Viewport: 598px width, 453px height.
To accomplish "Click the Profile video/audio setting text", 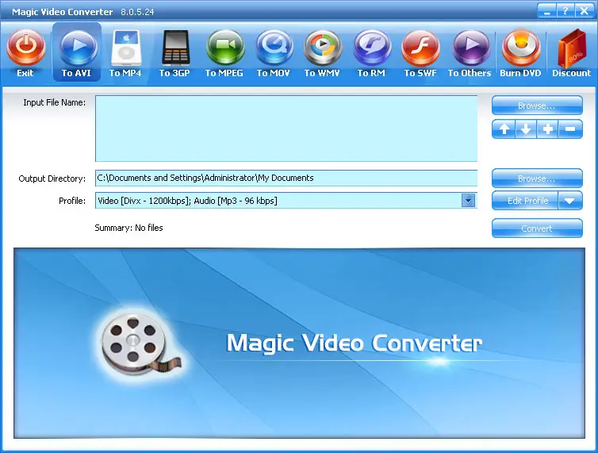I will tap(187, 201).
